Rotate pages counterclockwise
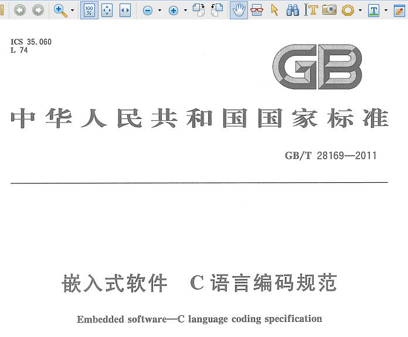This screenshot has height=337, width=408. pos(217,10)
